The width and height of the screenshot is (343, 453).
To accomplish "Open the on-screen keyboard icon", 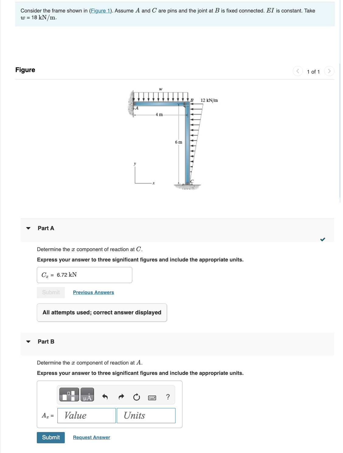I will pos(152,397).
